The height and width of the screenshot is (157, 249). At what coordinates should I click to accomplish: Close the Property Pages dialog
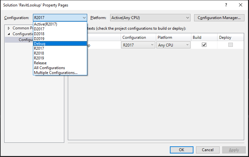click(241, 5)
